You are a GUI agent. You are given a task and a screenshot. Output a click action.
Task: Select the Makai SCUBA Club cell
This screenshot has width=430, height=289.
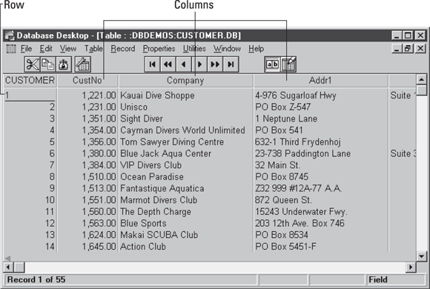coord(185,235)
